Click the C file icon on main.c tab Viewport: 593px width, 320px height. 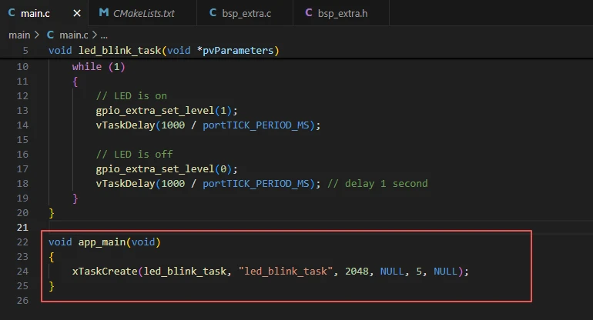[12, 13]
